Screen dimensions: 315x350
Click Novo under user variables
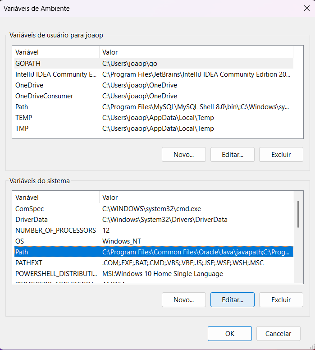183,154
